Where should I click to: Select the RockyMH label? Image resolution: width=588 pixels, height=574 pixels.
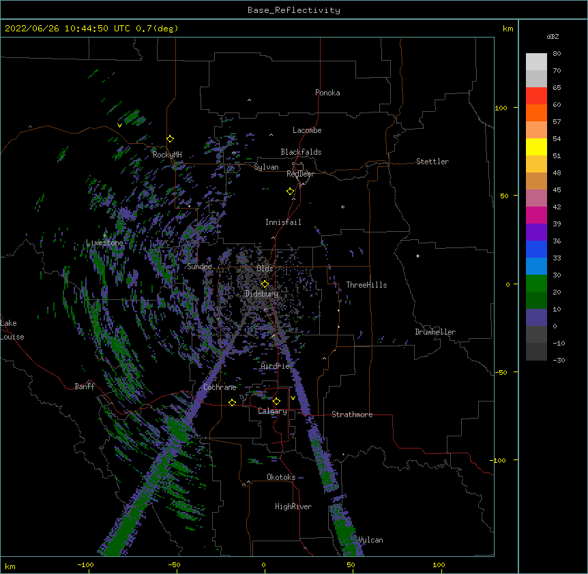[167, 155]
